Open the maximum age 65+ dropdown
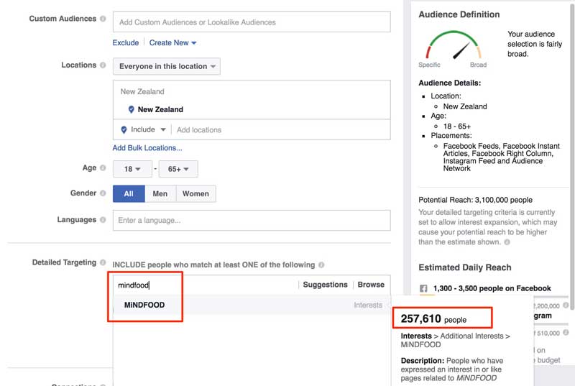The image size is (575, 386). [x=178, y=169]
